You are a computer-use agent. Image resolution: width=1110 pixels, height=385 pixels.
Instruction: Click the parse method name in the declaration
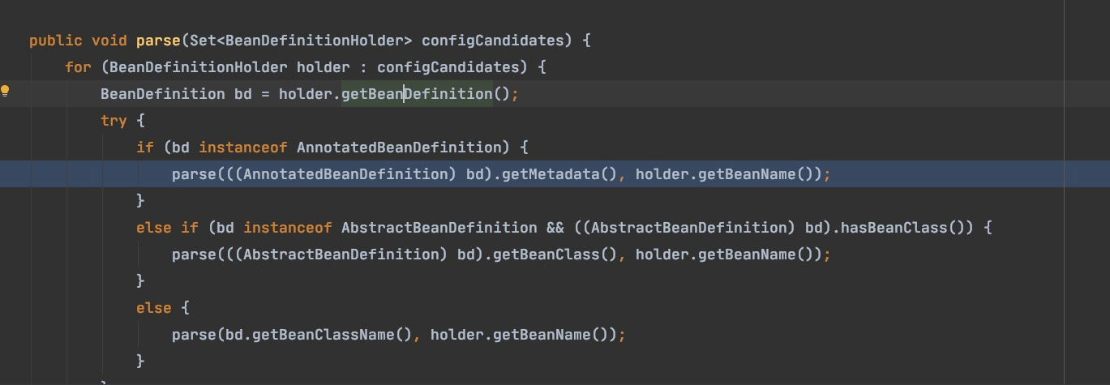click(158, 40)
